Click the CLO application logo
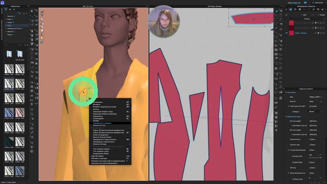 point(3,3)
